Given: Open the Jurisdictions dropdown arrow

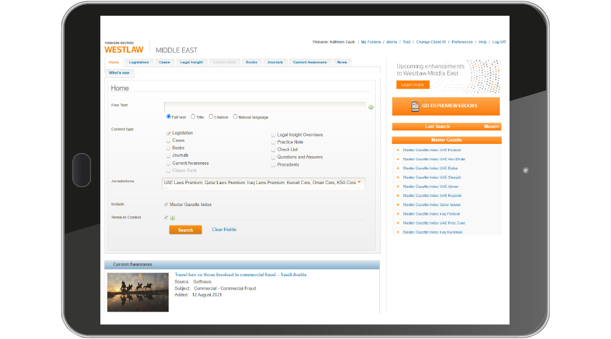Looking at the screenshot, I should tap(359, 182).
